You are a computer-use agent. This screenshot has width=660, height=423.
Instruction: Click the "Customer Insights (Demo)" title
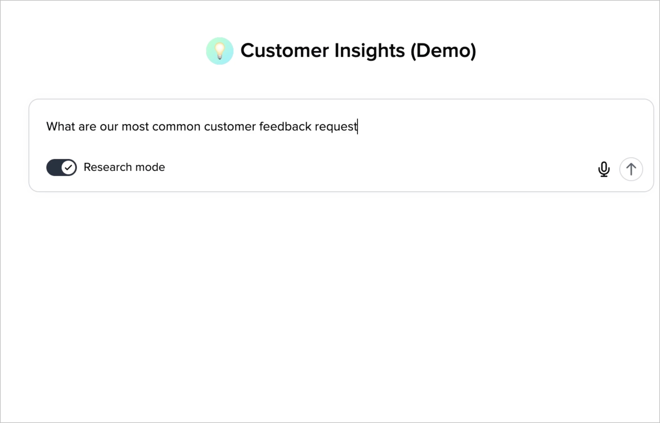coord(358,50)
